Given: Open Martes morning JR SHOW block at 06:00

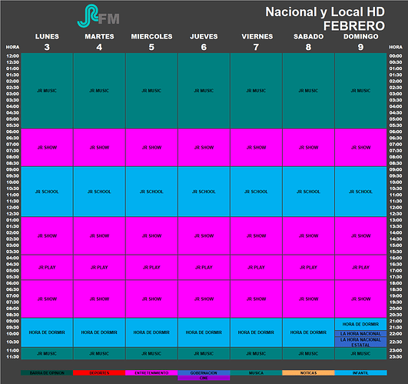Looking at the screenshot, I should tap(99, 148).
